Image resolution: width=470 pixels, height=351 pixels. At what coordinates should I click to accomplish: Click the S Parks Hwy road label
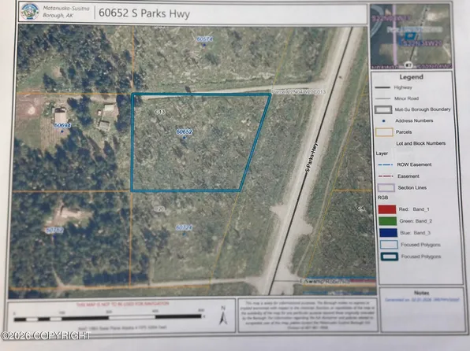pos(311,157)
